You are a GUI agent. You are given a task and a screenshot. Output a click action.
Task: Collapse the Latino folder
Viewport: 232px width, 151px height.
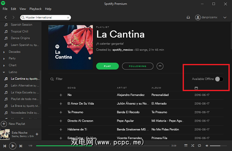[x=4, y=72]
